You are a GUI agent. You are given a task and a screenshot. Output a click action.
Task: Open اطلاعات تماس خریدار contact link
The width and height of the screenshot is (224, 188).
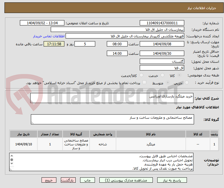(49, 36)
